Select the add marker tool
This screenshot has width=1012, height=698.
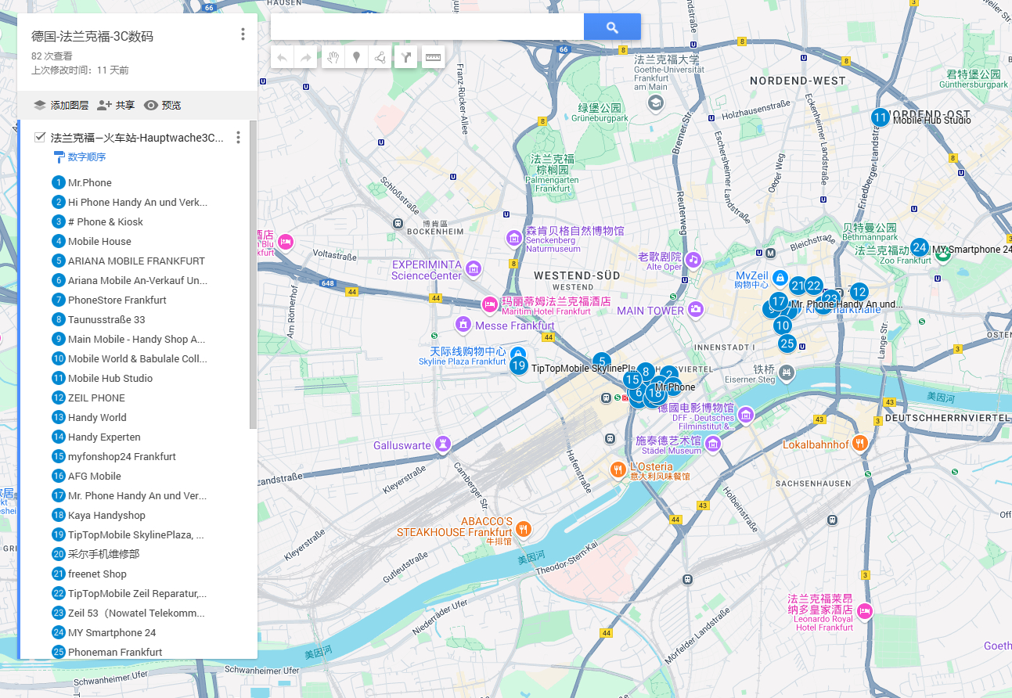356,57
